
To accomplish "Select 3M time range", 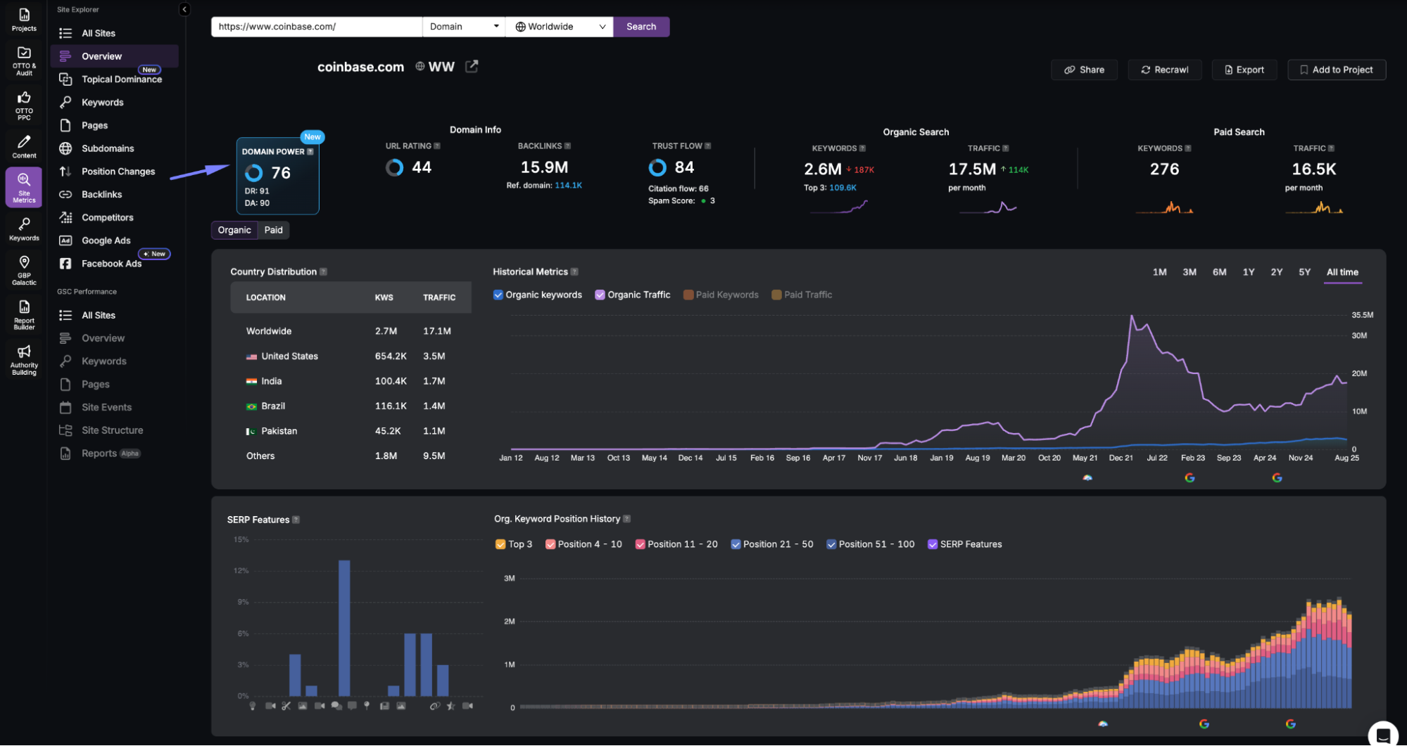I will 1190,272.
